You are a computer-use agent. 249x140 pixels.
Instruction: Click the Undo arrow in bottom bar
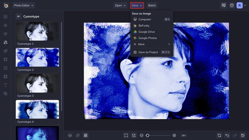pos(227,135)
